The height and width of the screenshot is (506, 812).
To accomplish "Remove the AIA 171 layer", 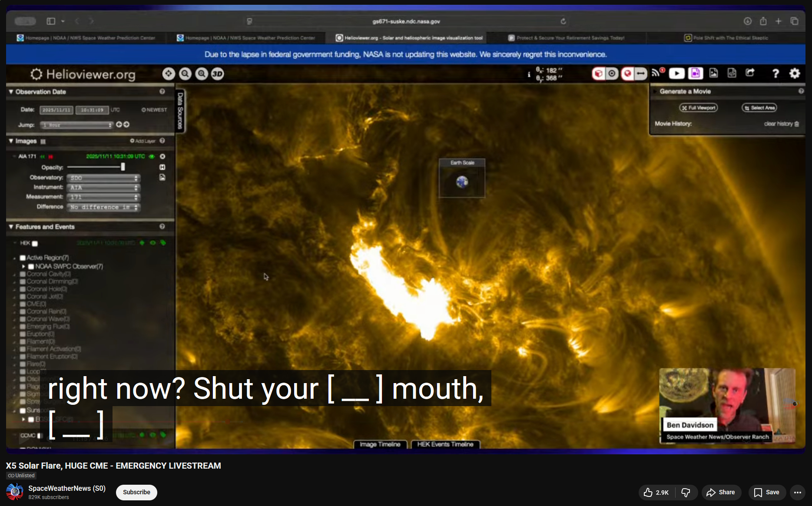I will (162, 156).
